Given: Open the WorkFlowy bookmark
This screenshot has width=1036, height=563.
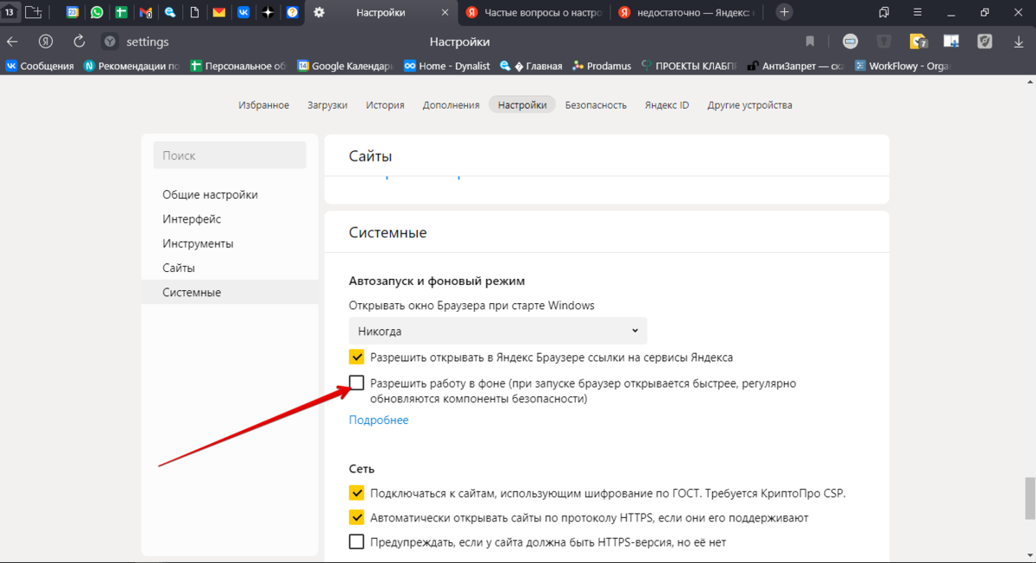Looking at the screenshot, I should (902, 66).
